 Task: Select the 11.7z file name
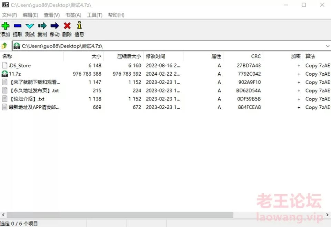pyautogui.click(x=15, y=74)
